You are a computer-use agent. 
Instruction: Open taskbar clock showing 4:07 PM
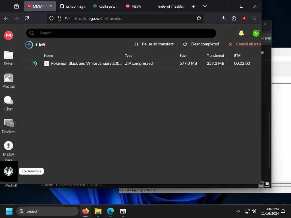tap(270, 211)
